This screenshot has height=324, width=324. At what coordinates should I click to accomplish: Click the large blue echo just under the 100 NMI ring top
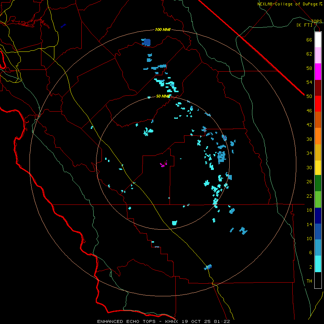click(146, 42)
